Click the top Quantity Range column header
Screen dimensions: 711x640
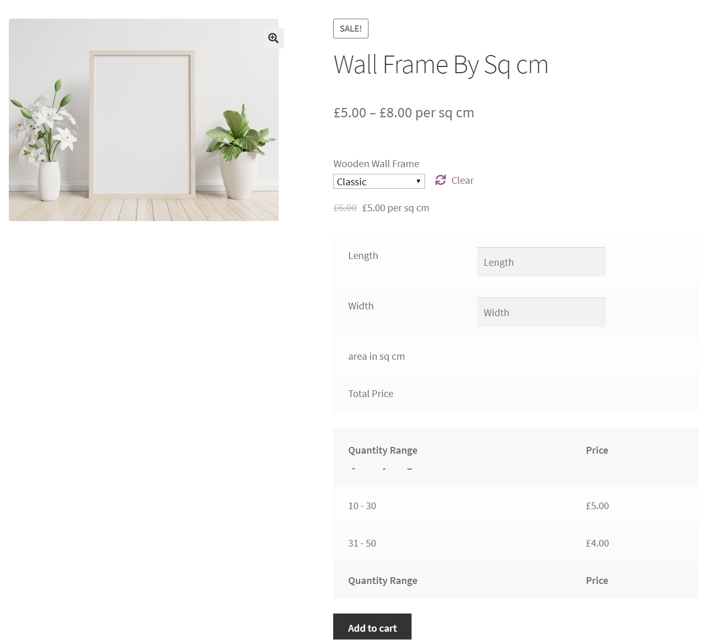click(382, 451)
